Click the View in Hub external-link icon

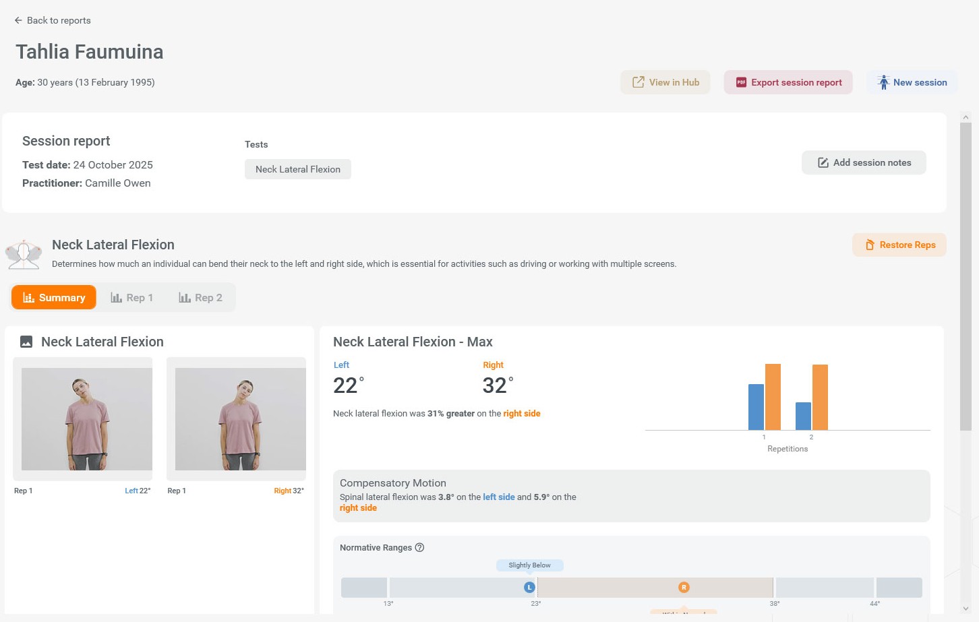coord(638,82)
